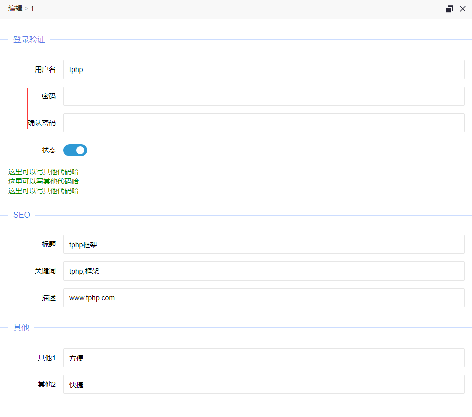Click the 标题 label
This screenshot has height=417, width=472.
[49, 244]
